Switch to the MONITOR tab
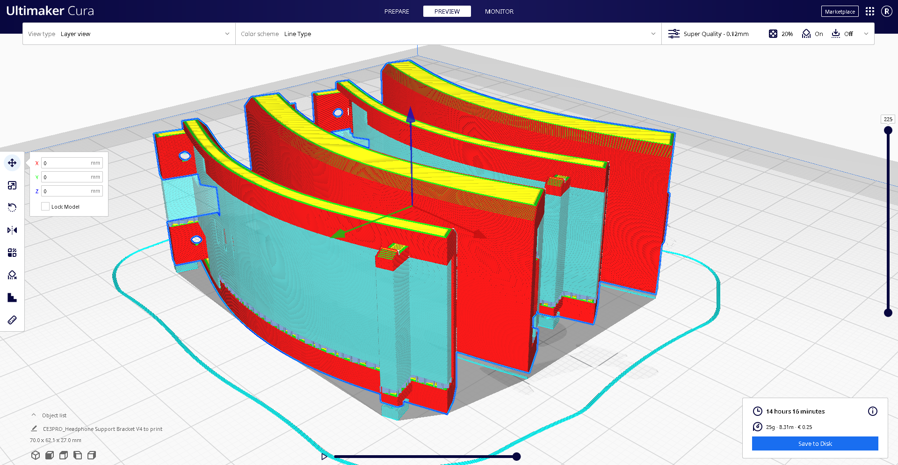This screenshot has width=898, height=465. click(x=499, y=11)
